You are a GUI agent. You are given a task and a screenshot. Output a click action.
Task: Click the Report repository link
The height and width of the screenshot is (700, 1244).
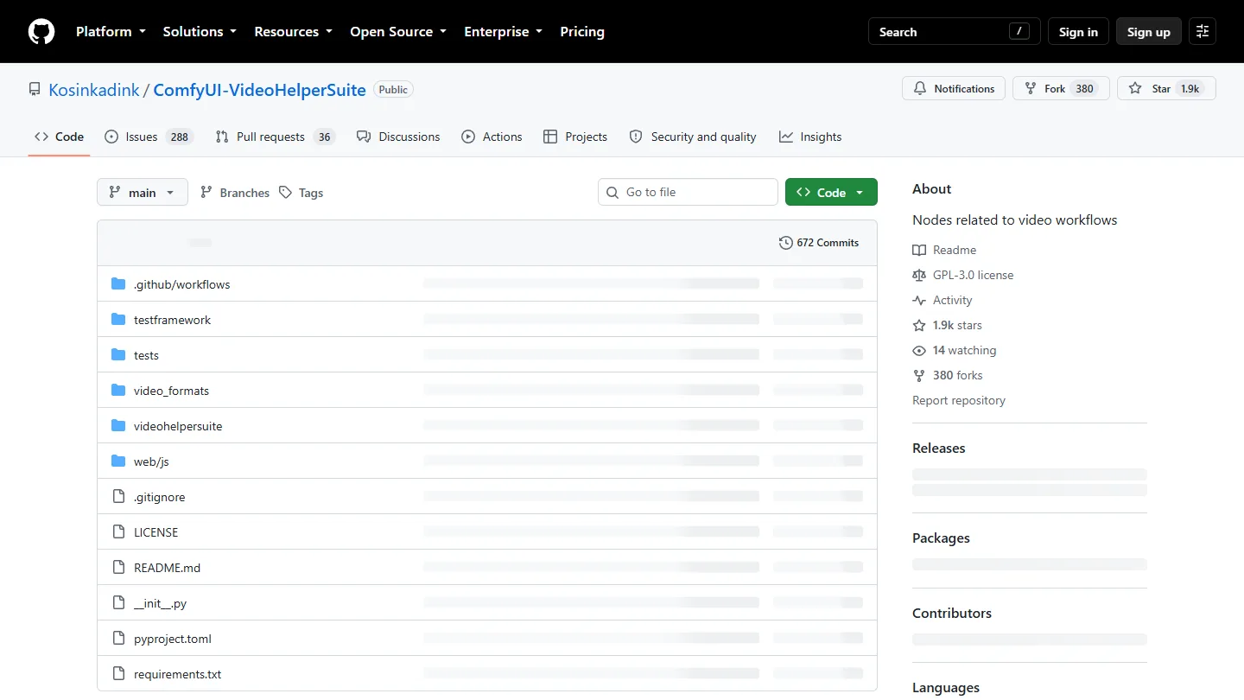pos(959,400)
